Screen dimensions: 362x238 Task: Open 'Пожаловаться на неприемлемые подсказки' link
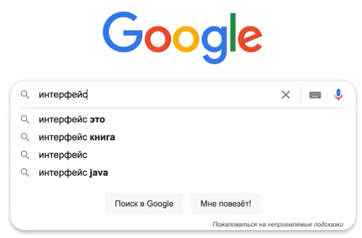[278, 223]
